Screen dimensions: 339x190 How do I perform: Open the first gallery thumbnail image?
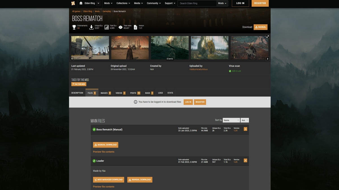90,48
